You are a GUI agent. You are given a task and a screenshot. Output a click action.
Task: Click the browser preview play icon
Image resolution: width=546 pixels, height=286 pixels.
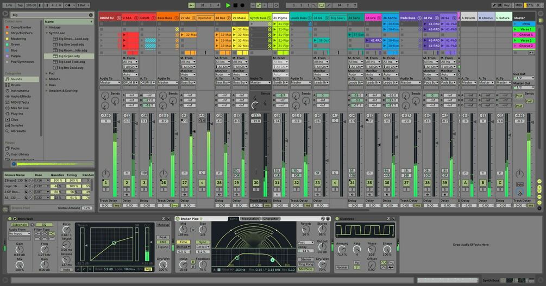(14, 164)
